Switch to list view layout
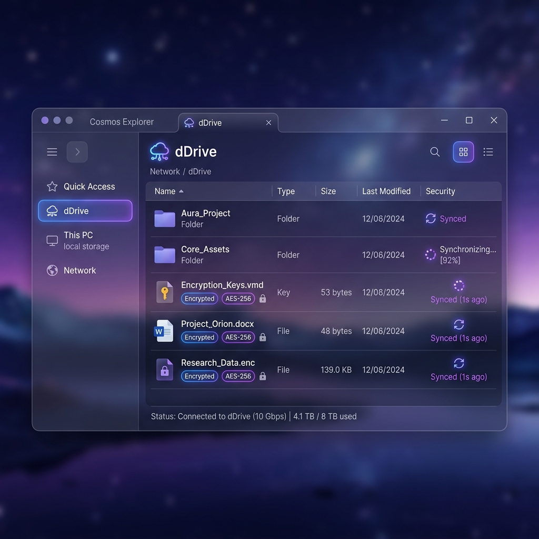 pos(488,152)
